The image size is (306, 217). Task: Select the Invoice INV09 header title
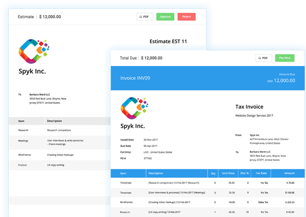coord(135,78)
